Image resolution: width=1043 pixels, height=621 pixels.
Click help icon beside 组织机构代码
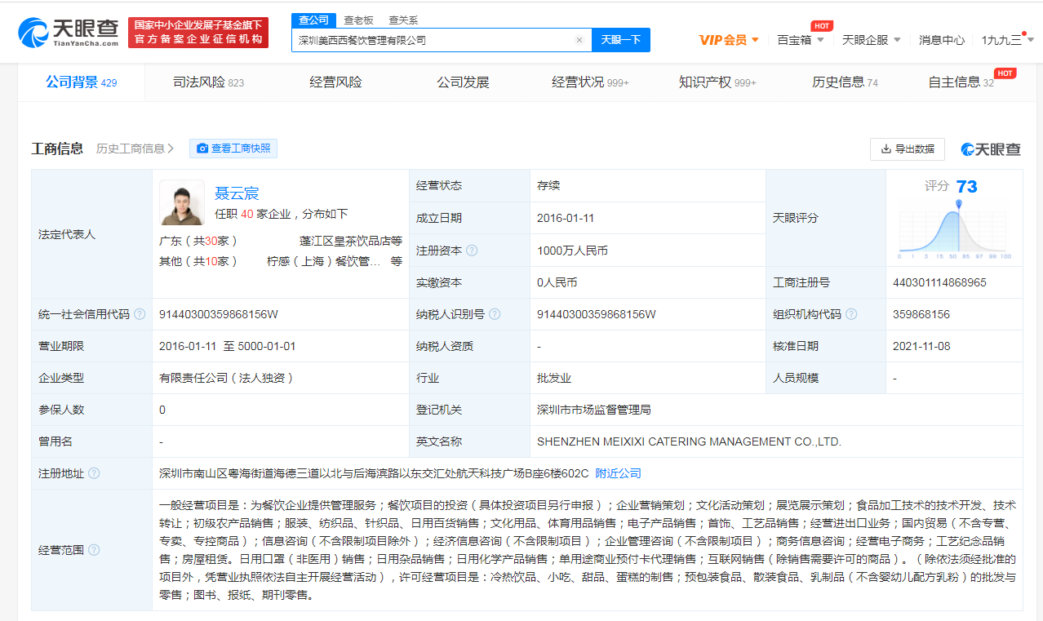(851, 314)
